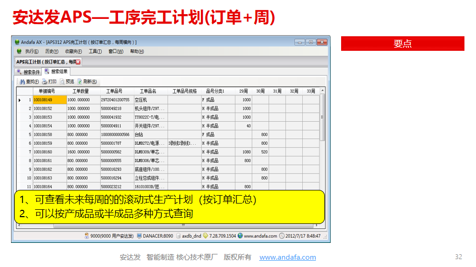The height and width of the screenshot is (267, 476).
Task: Select order number cell 100108154
Action: [50, 126]
